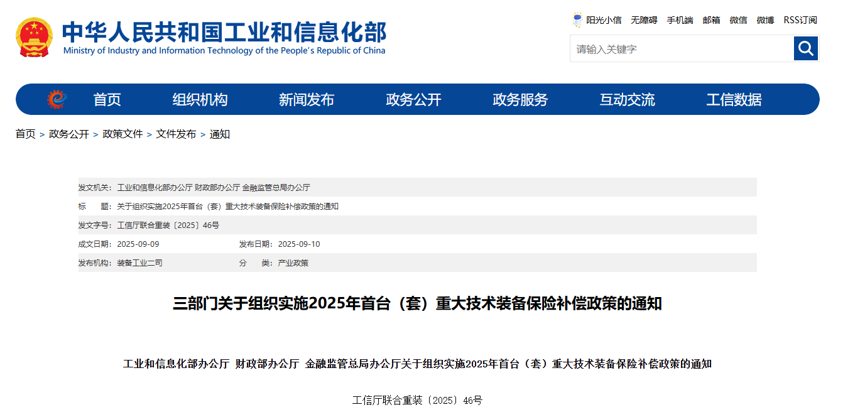Click the 微博 link in header
Viewport: 843px width, 412px height.
tap(765, 20)
